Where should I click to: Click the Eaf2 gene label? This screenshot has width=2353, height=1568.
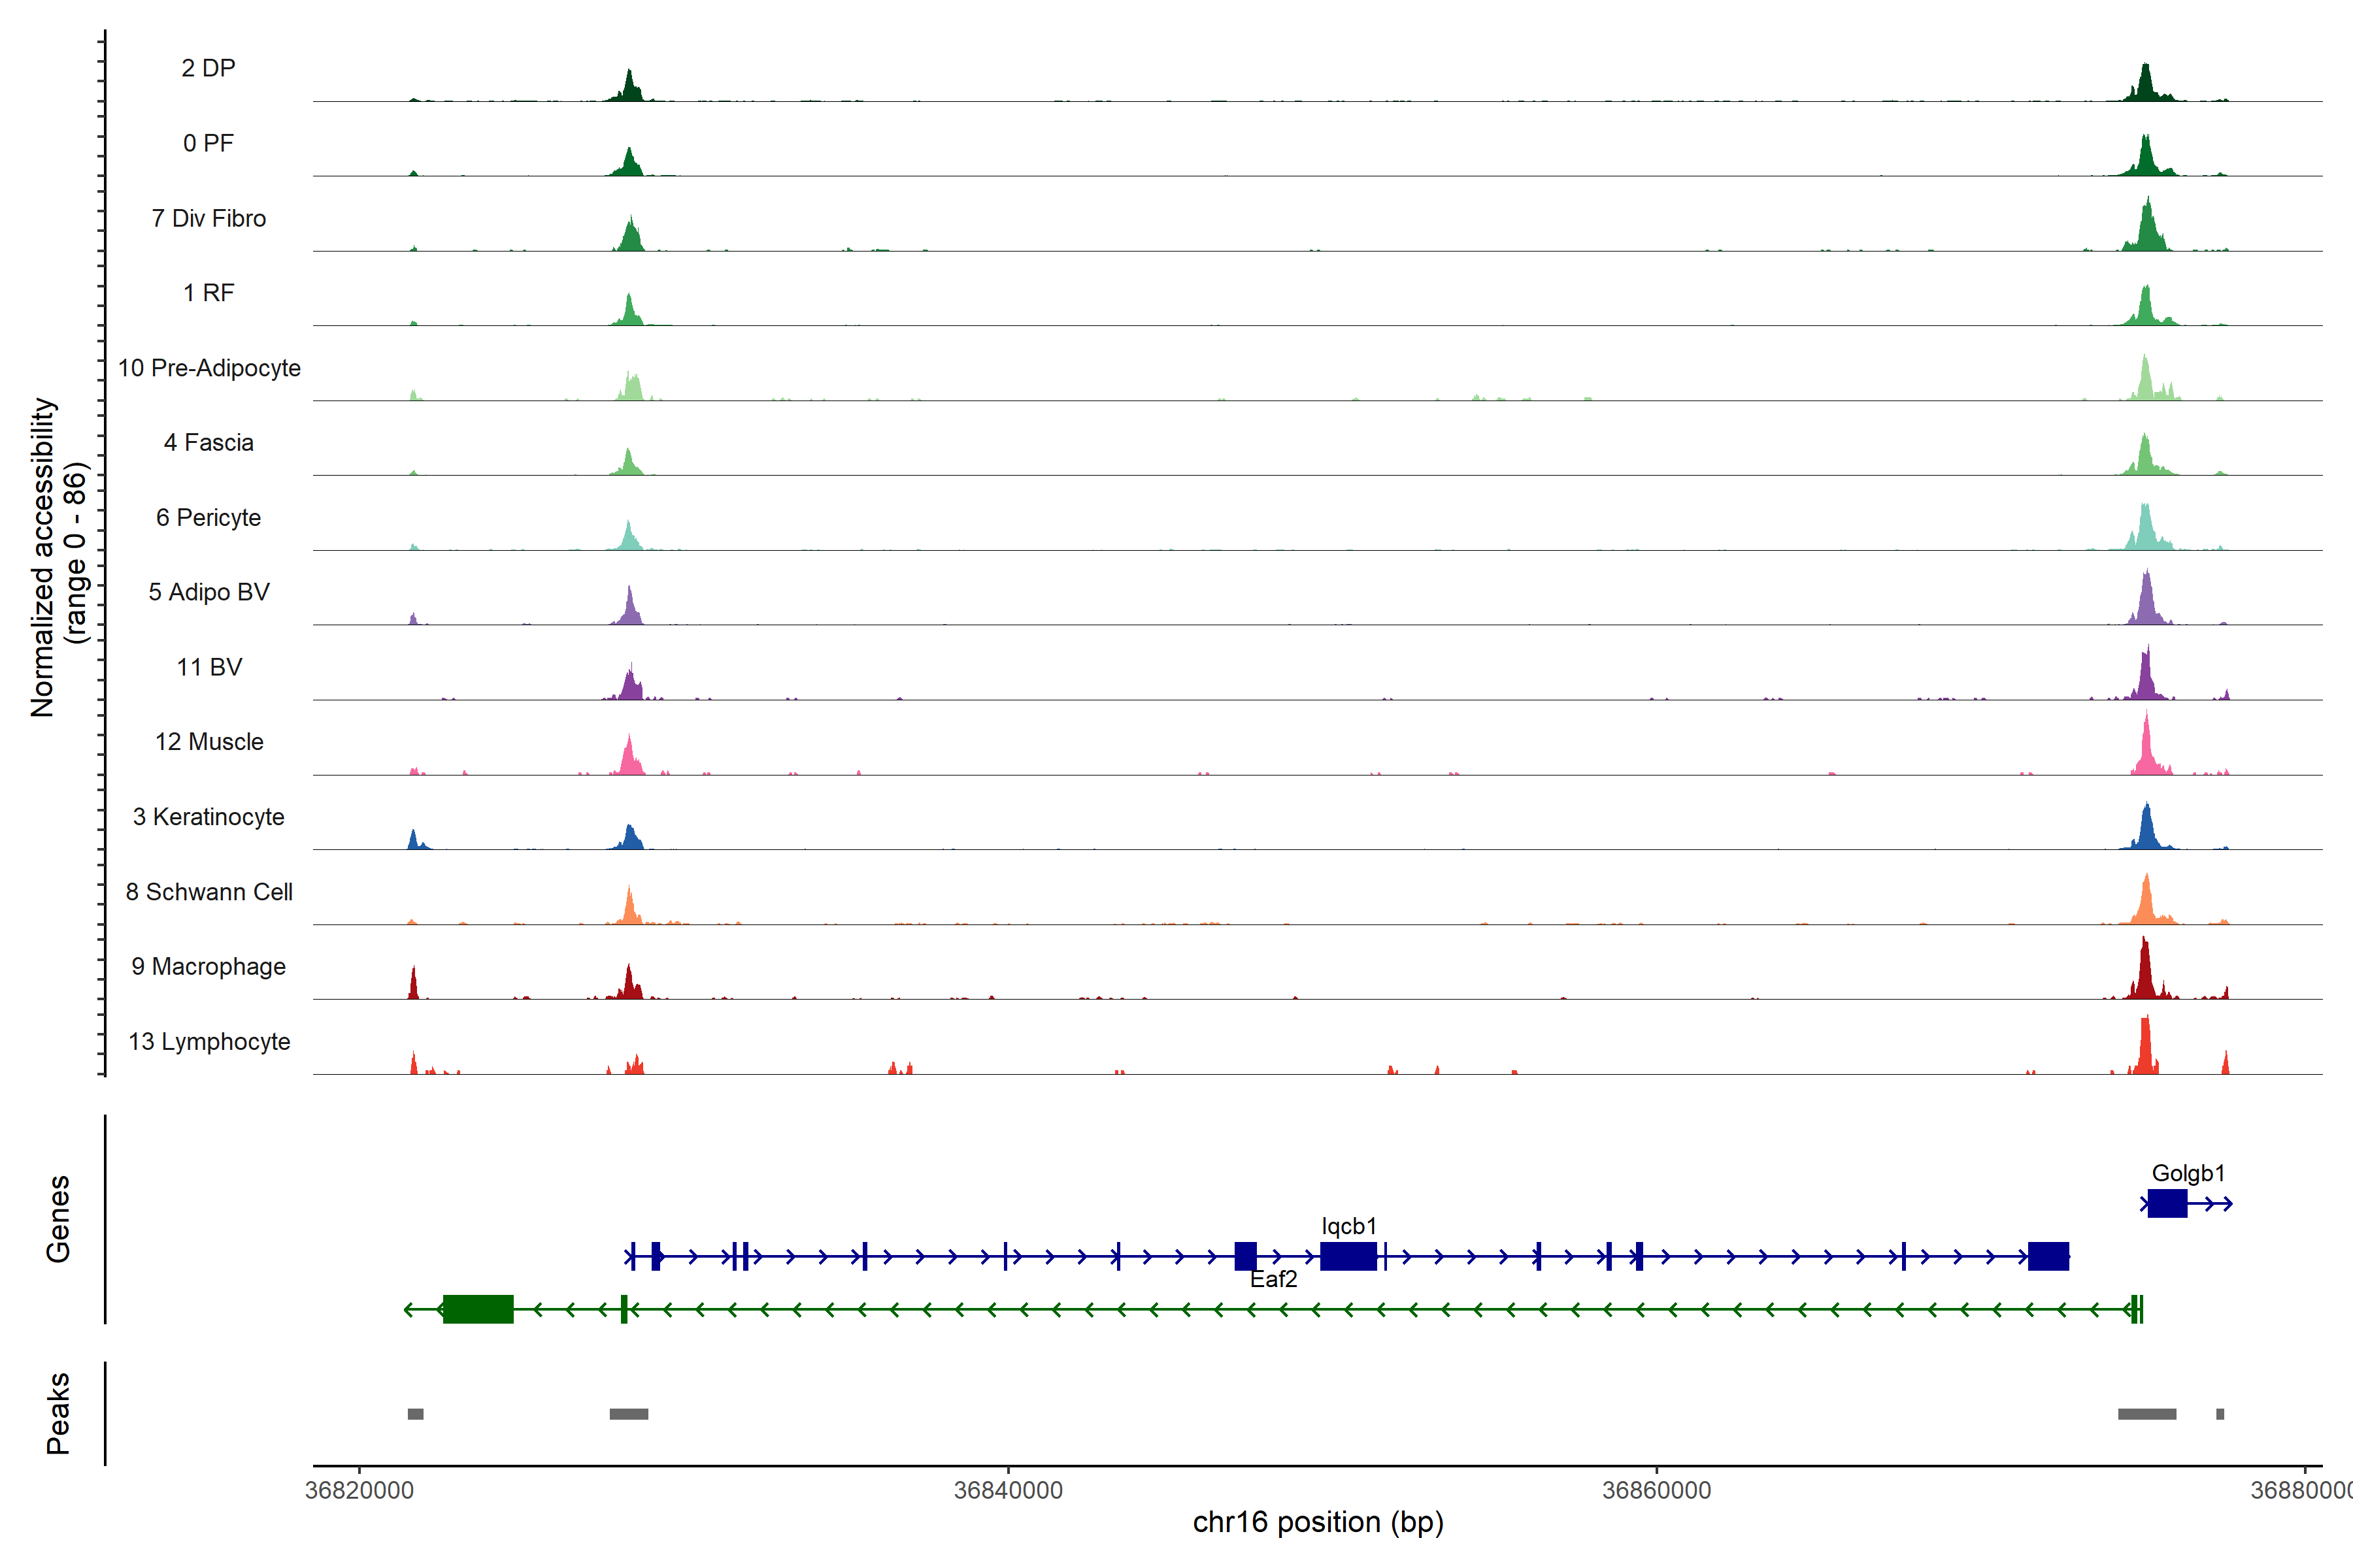click(x=1273, y=1279)
